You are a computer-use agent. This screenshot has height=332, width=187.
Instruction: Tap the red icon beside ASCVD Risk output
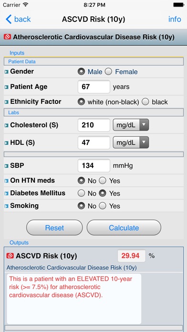10,256
